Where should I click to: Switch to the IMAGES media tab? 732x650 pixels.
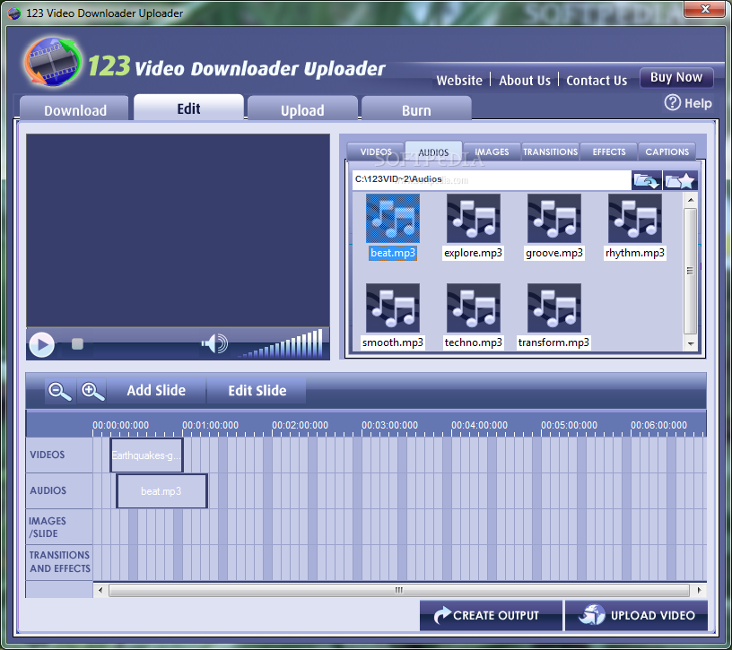[x=492, y=152]
